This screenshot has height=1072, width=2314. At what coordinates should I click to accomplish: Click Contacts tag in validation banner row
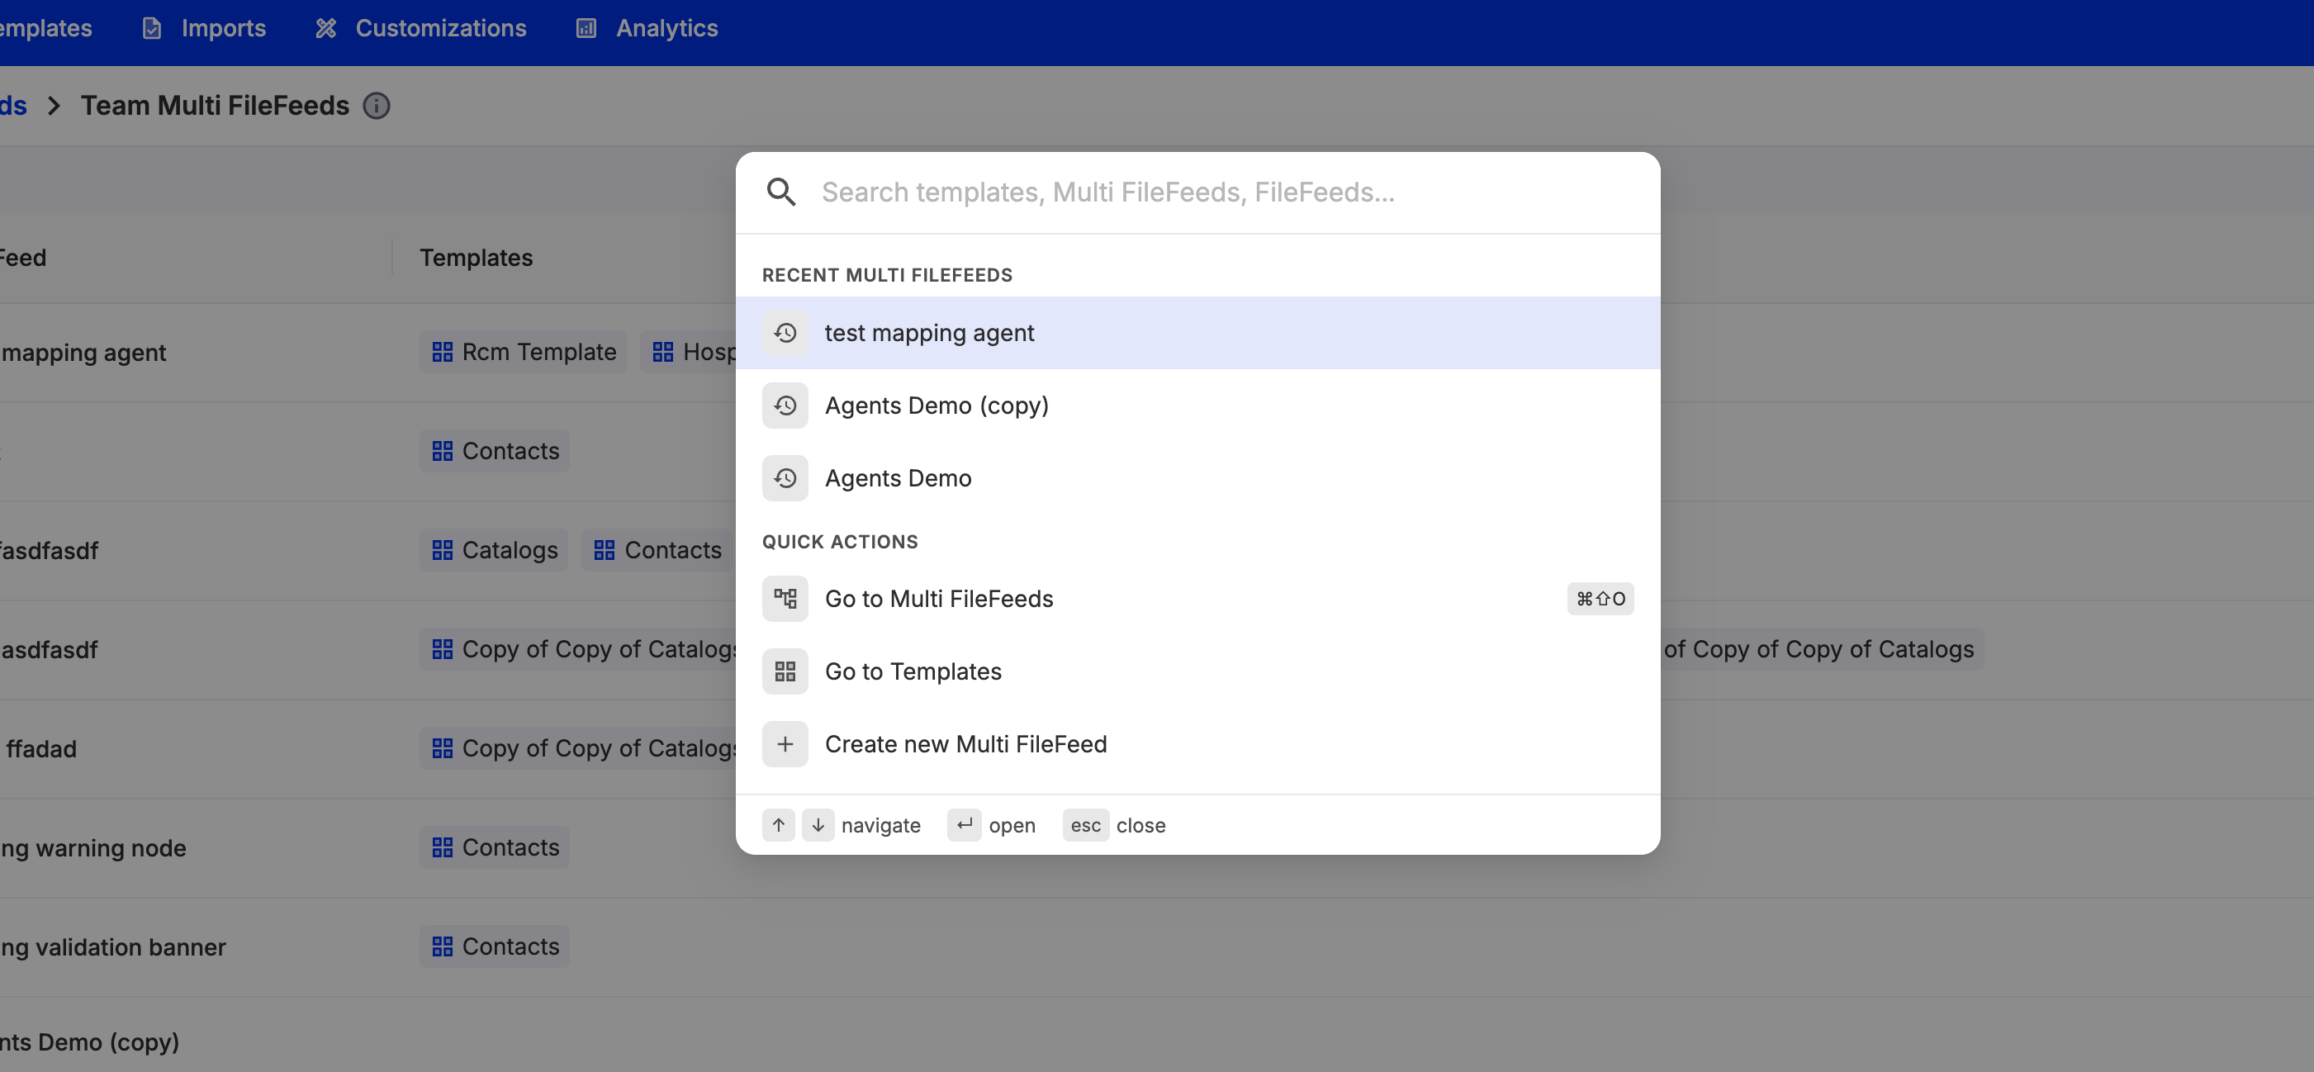494,946
